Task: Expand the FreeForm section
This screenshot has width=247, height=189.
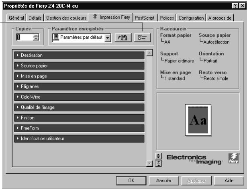Action: [79, 128]
